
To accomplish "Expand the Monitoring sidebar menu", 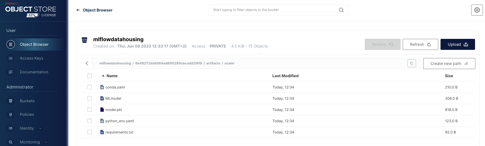I will (46, 142).
